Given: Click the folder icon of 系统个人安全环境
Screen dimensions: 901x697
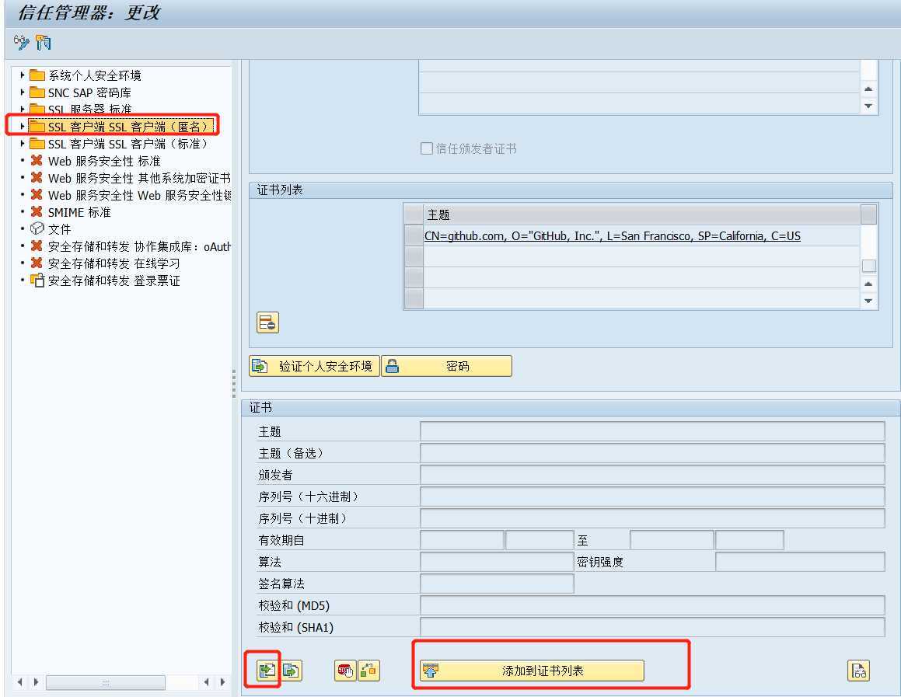Looking at the screenshot, I should click(37, 75).
